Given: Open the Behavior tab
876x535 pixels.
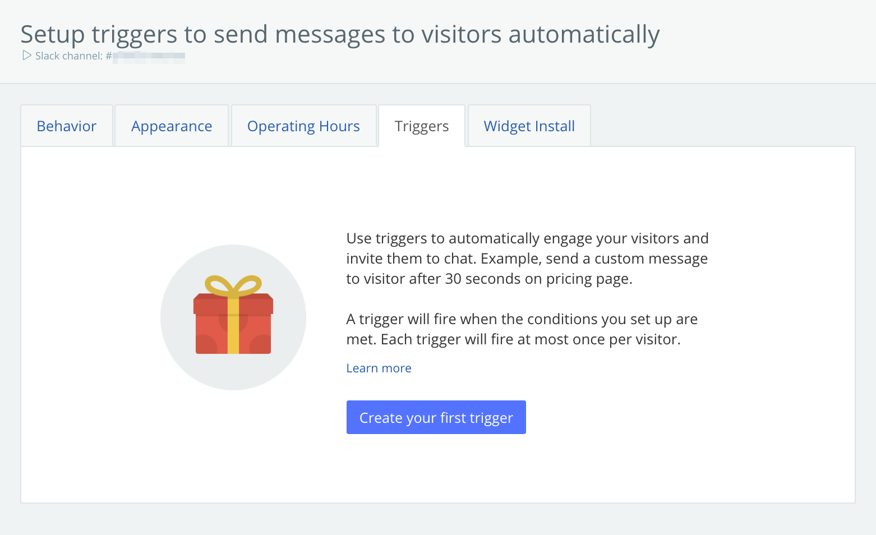Looking at the screenshot, I should [x=67, y=126].
